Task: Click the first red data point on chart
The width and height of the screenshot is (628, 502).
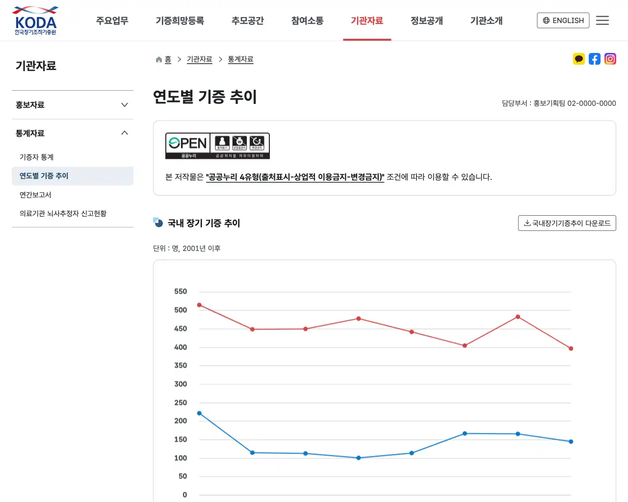Action: [x=199, y=305]
